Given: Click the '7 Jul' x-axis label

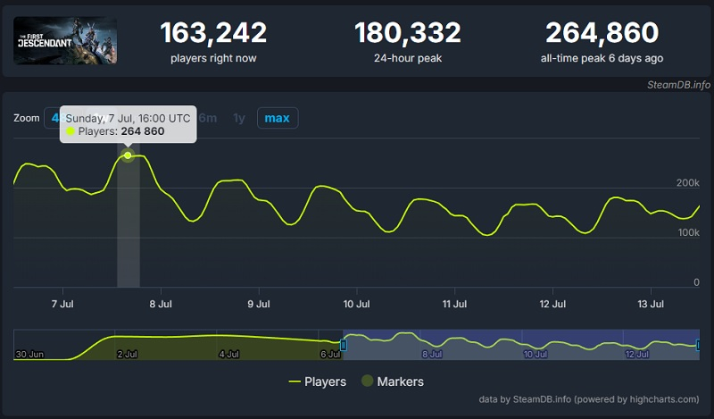Looking at the screenshot, I should pyautogui.click(x=62, y=304).
